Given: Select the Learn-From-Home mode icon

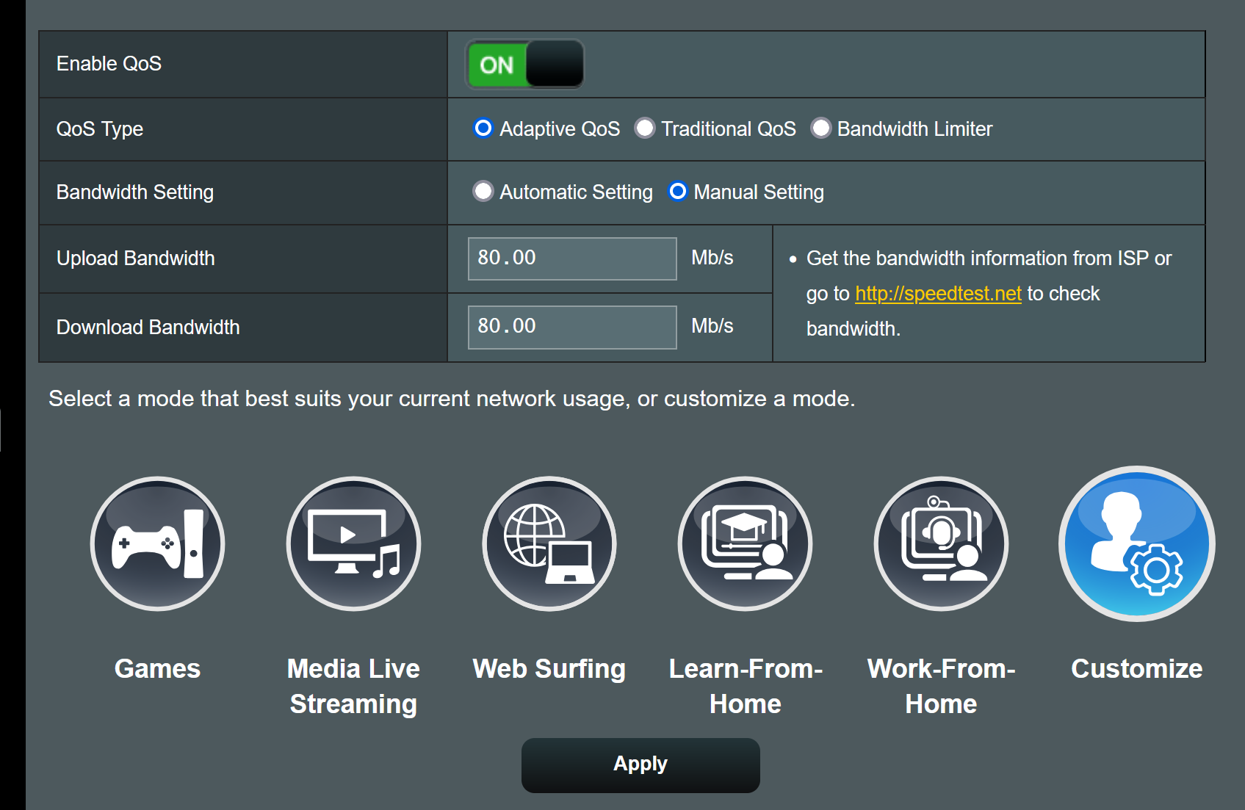Looking at the screenshot, I should pyautogui.click(x=745, y=544).
